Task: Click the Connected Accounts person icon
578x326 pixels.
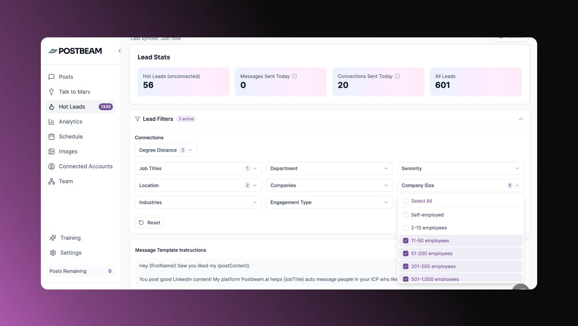Action: 52,166
